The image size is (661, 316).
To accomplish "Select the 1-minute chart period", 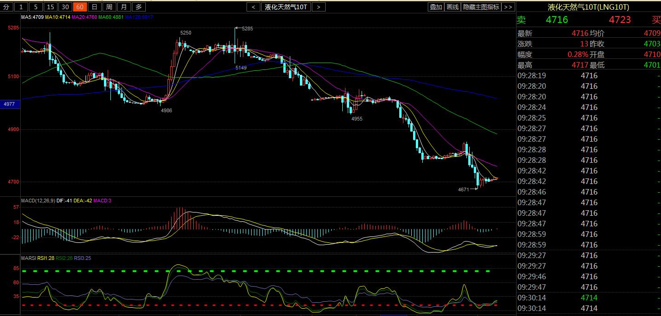I will (21, 6).
